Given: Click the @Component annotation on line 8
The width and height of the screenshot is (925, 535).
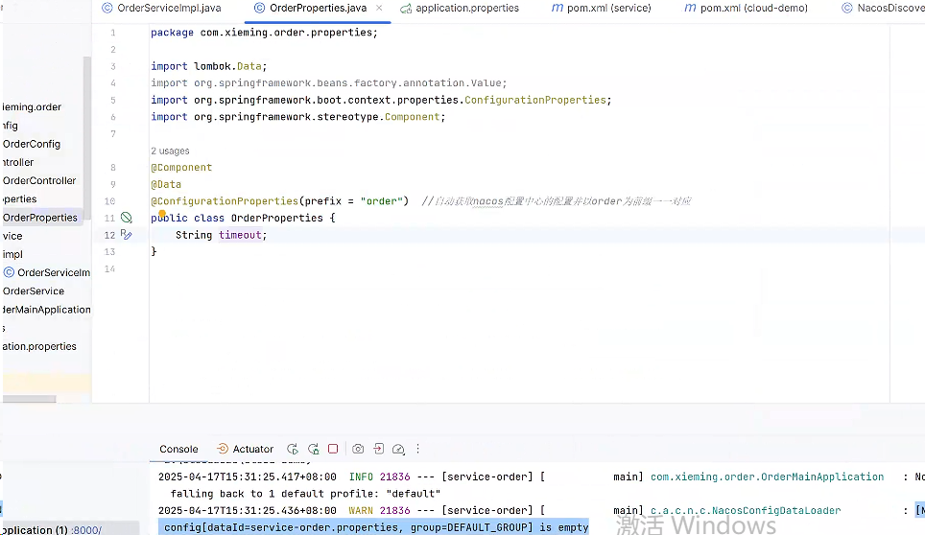Looking at the screenshot, I should tap(181, 168).
